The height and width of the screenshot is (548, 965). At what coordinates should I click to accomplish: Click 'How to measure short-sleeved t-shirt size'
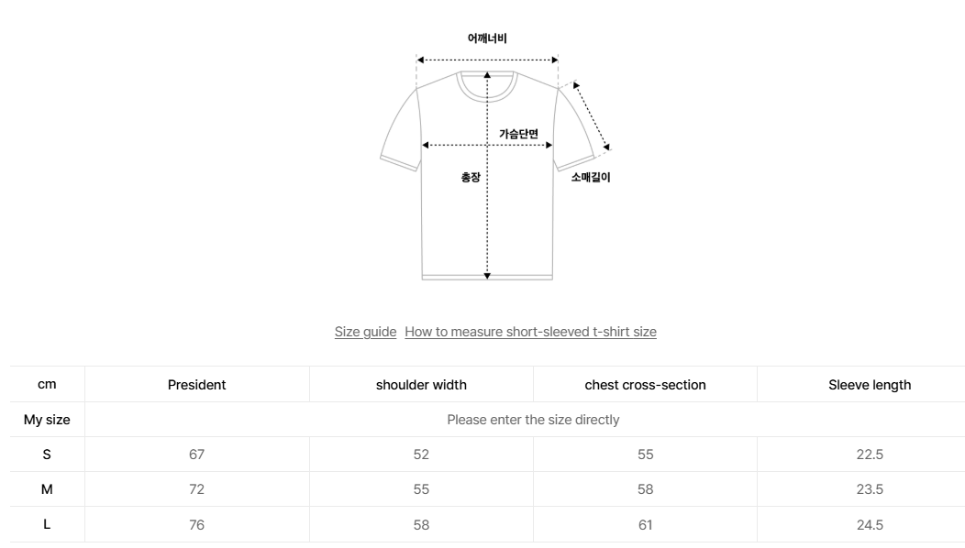[530, 332]
